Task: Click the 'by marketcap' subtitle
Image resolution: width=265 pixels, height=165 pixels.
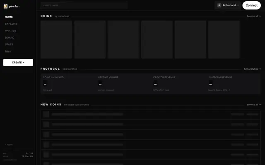Action: [62, 16]
